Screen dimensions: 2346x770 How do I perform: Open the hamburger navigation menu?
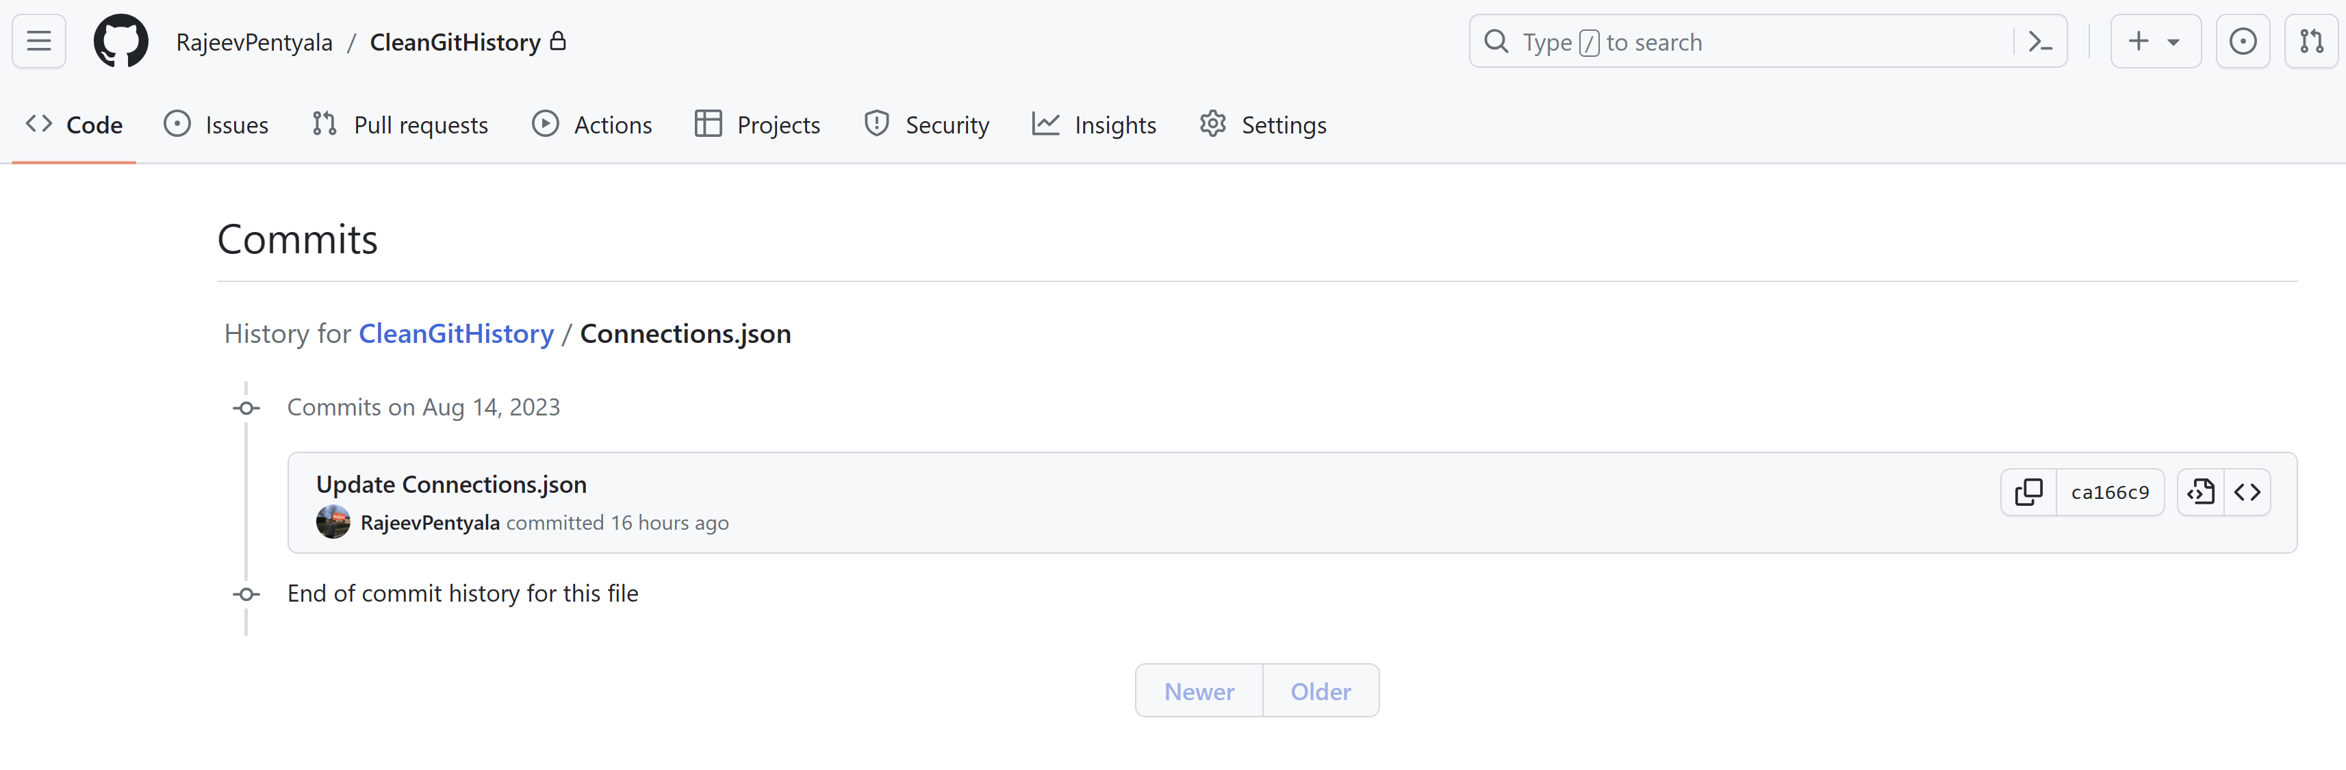38,41
